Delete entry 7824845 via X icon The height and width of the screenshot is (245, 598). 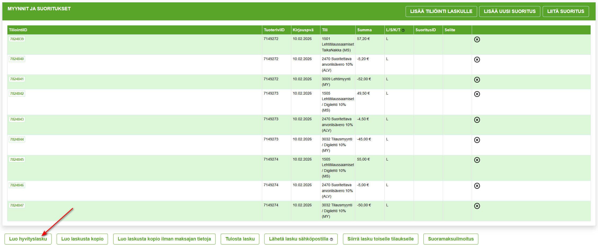(477, 160)
